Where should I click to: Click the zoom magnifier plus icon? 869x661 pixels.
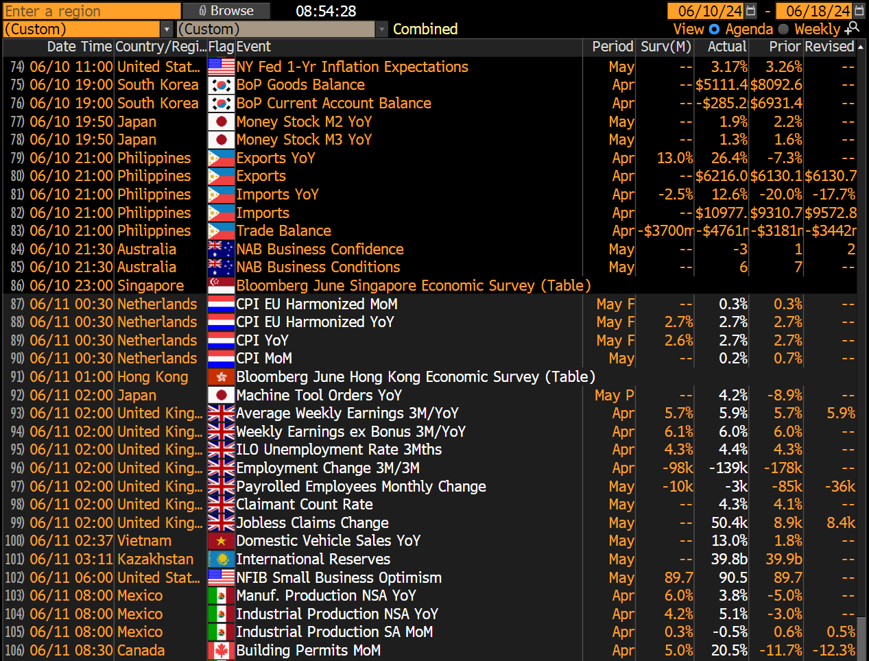[x=853, y=28]
